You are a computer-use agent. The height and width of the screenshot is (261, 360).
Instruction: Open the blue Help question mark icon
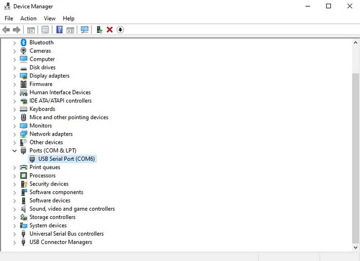pyautogui.click(x=59, y=30)
